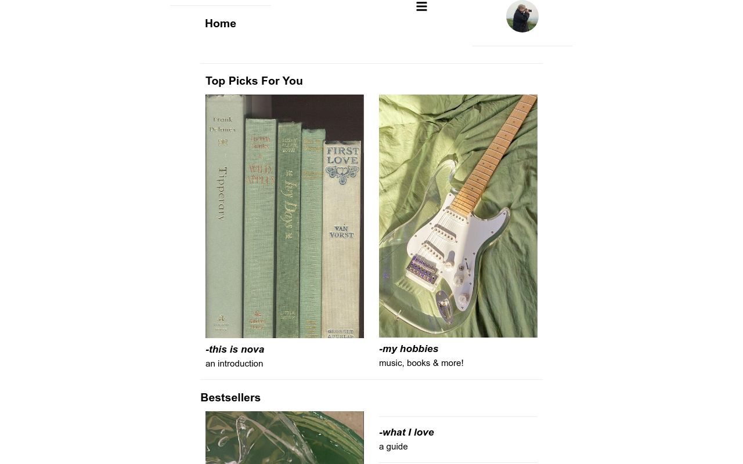Click the "music, books & more!" description
Screen dimensions: 743x464
point(421,363)
